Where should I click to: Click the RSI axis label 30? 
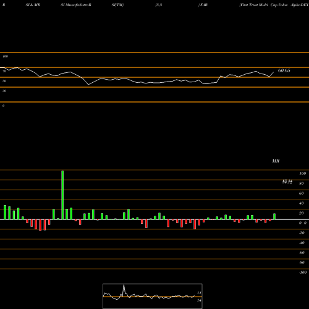click(4, 91)
